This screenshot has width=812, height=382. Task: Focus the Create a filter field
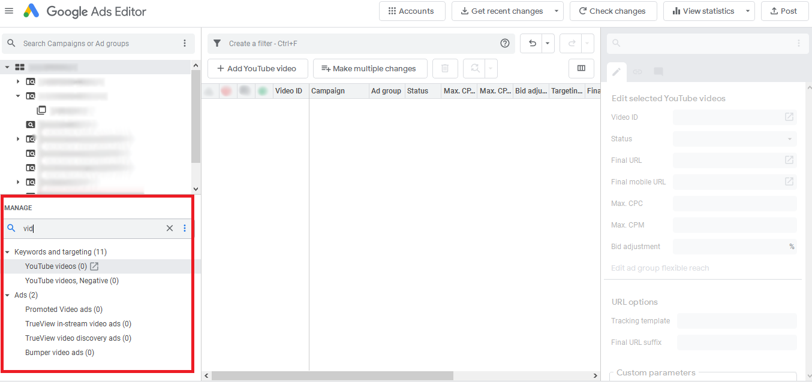[360, 44]
